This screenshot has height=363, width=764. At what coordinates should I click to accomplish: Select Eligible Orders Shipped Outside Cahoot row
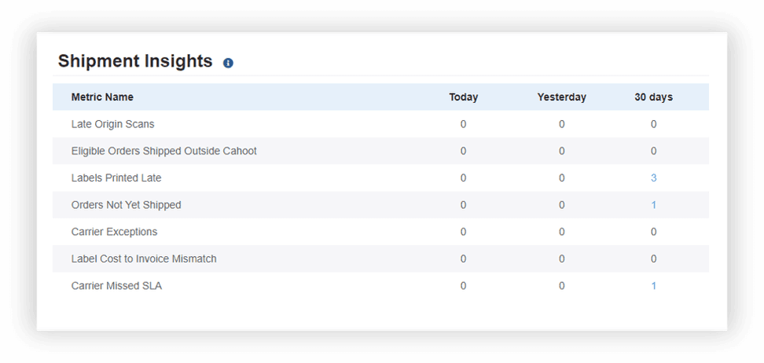tap(163, 151)
